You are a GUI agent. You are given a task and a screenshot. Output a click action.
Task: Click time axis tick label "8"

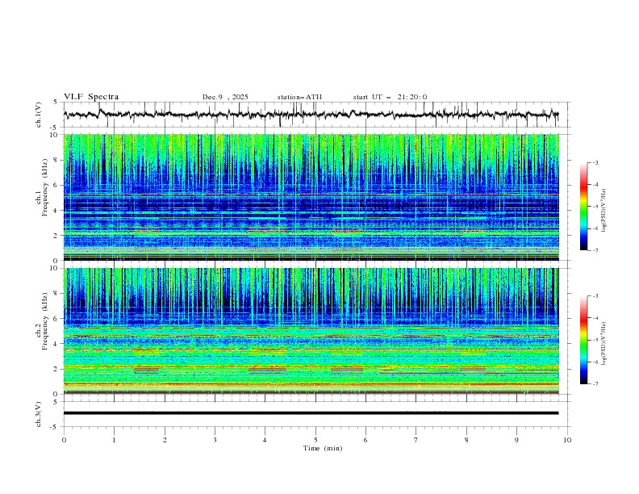[x=466, y=440]
